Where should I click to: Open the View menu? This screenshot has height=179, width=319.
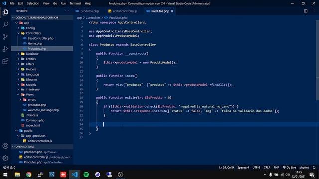coord(46,3)
